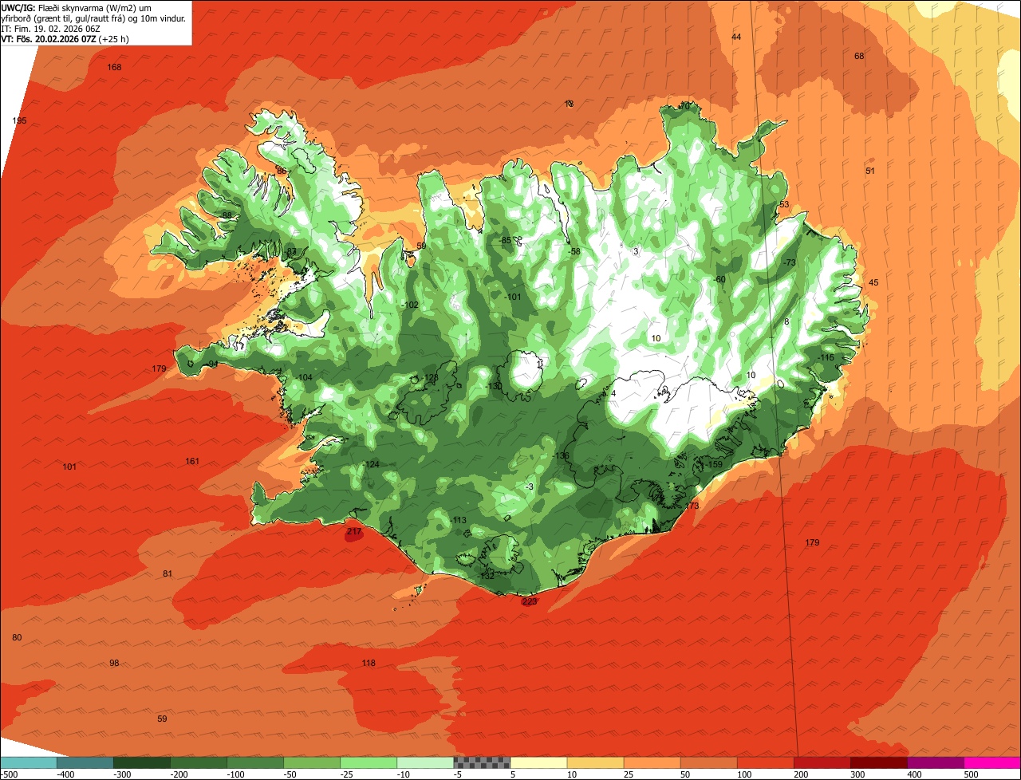The height and width of the screenshot is (780, 1021).
Task: Click the value -159 near the southeast coast
Action: pyautogui.click(x=713, y=464)
